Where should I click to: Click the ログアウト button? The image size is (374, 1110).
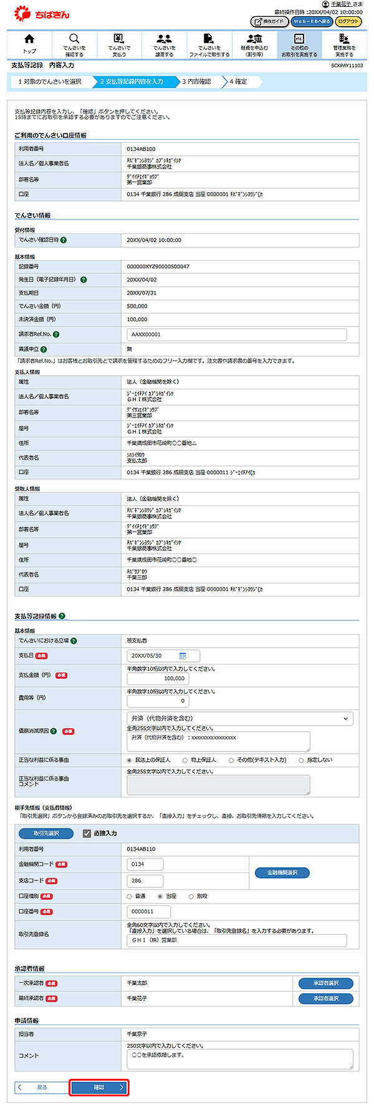(x=348, y=21)
